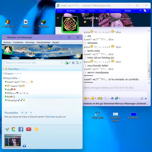Click the chat conversation vertical scrollbar
Image resolution: width=152 pixels, height=152 pixels.
coord(149,71)
